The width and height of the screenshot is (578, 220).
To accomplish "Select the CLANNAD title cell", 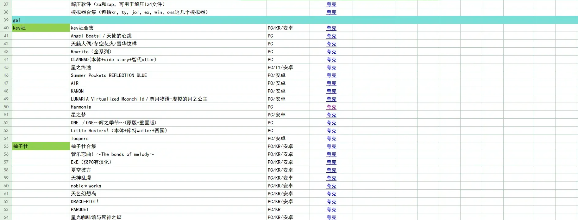I will (x=168, y=59).
